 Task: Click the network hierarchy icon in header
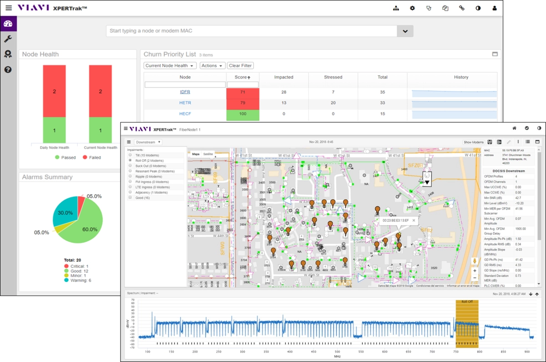click(396, 8)
